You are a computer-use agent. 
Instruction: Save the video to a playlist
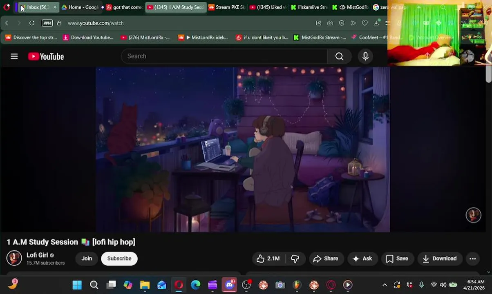click(397, 258)
